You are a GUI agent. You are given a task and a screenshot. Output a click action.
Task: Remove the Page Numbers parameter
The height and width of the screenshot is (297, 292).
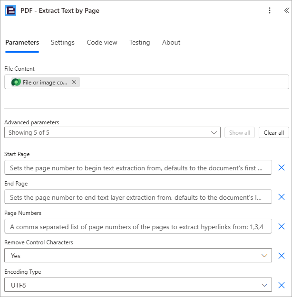click(x=282, y=226)
